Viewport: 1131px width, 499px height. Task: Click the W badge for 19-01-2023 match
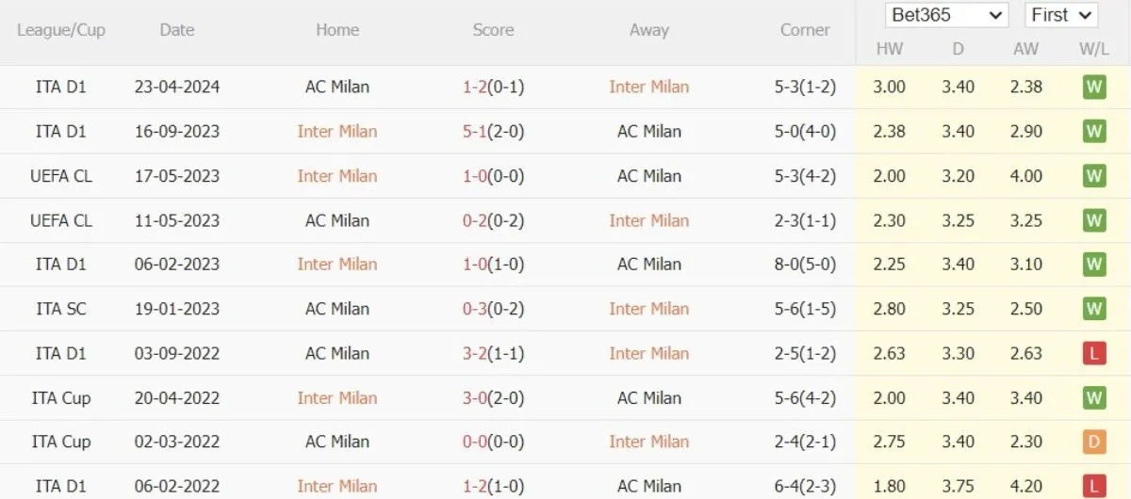point(1093,310)
